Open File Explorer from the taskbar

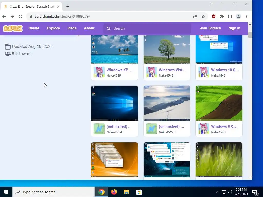coord(126,192)
